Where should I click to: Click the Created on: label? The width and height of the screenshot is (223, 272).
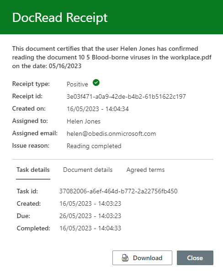[29, 109]
